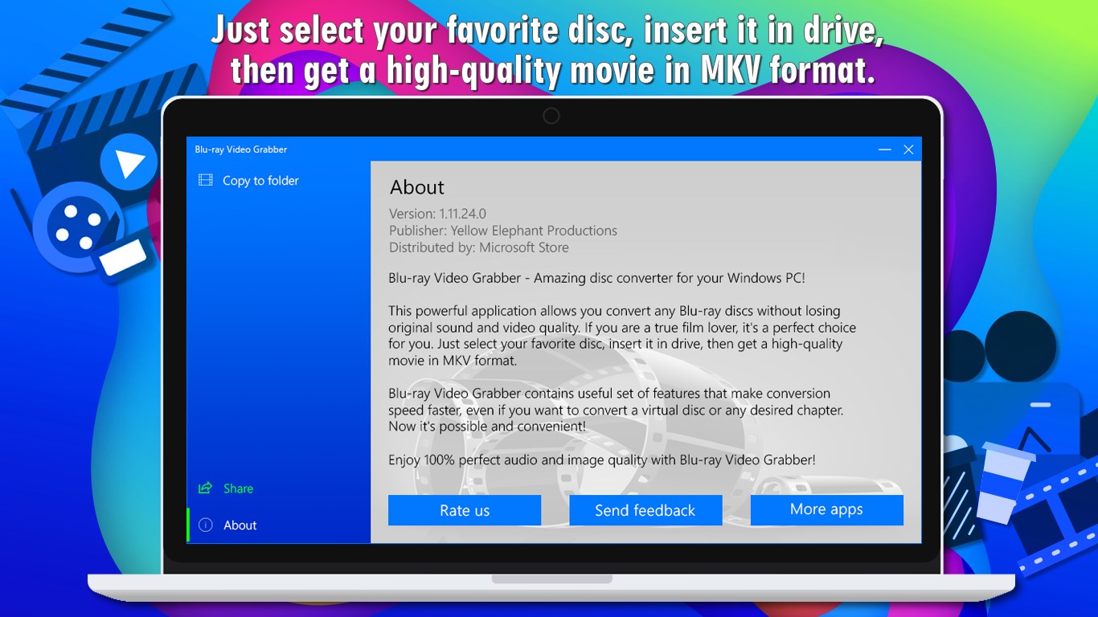Click the Rate us button
Image resolution: width=1098 pixels, height=617 pixels.
(465, 510)
